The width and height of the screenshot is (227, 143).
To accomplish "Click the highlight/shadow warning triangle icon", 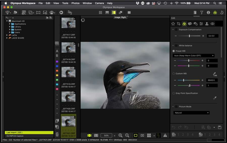I will coord(165,135).
